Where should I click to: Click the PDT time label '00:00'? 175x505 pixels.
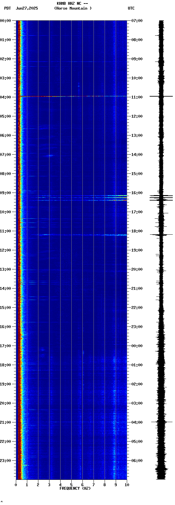[x=5, y=21]
